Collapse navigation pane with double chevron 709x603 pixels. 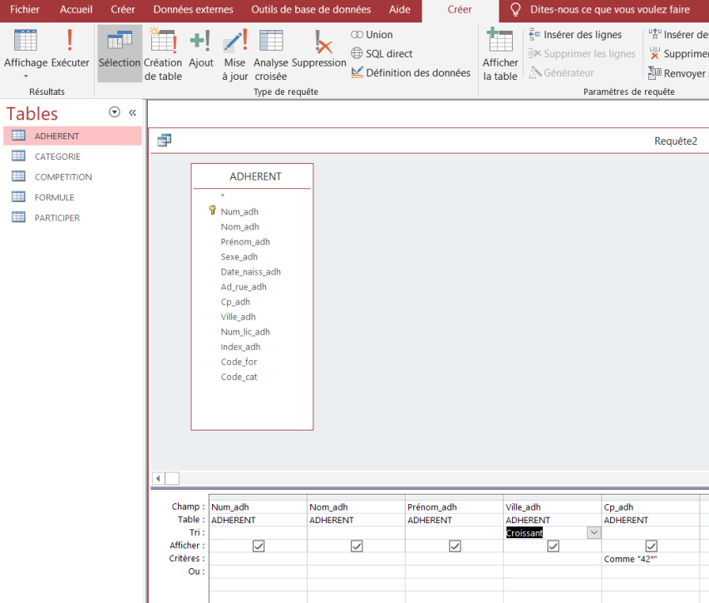132,112
